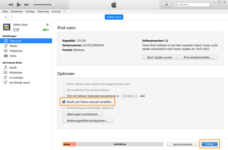228x150 pixels.
Task: Open the 128 kBit/s bitrate dropdown
Action: (129, 96)
